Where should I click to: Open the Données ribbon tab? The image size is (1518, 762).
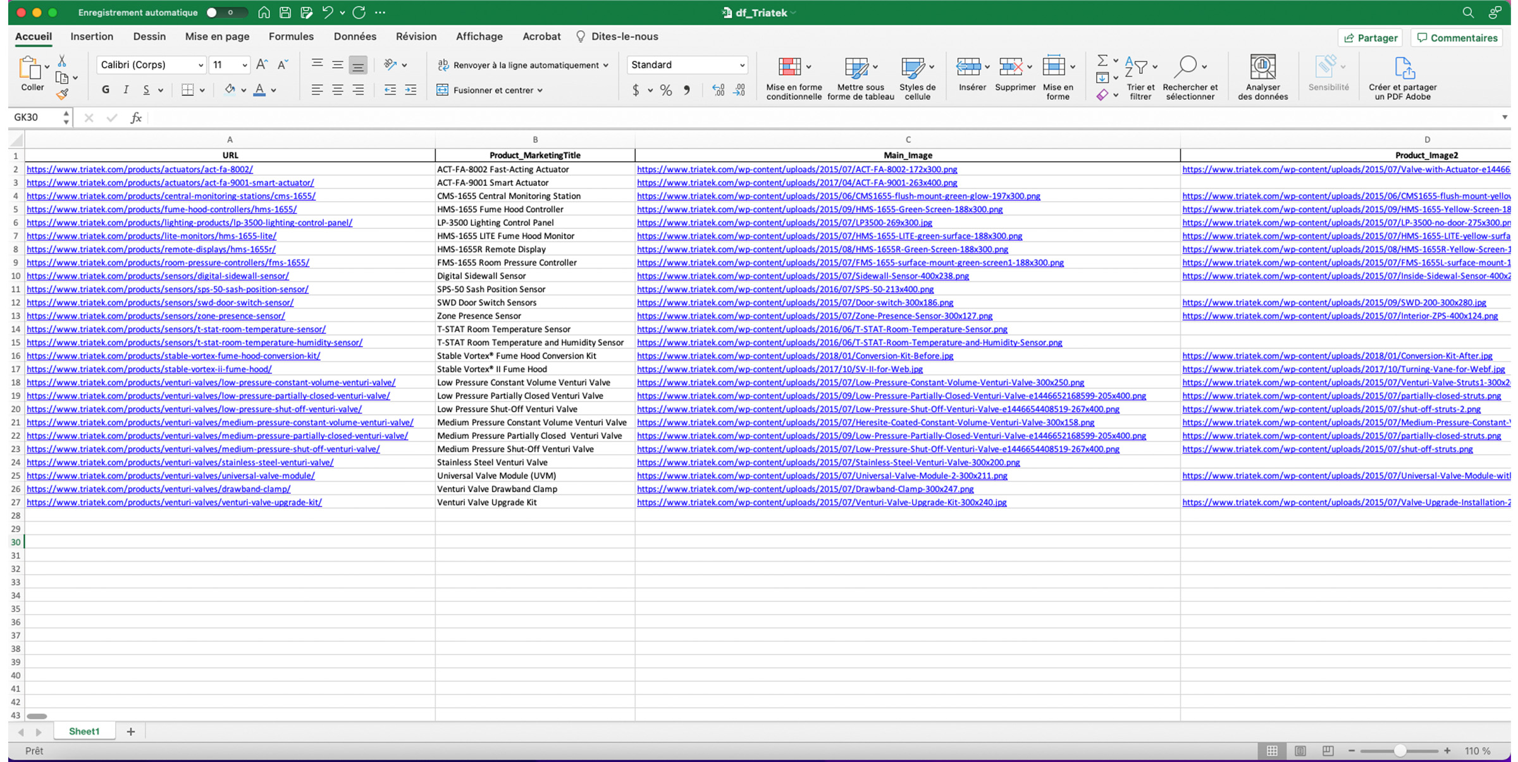pos(355,36)
